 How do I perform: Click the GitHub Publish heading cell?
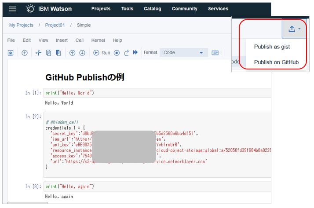(85, 77)
